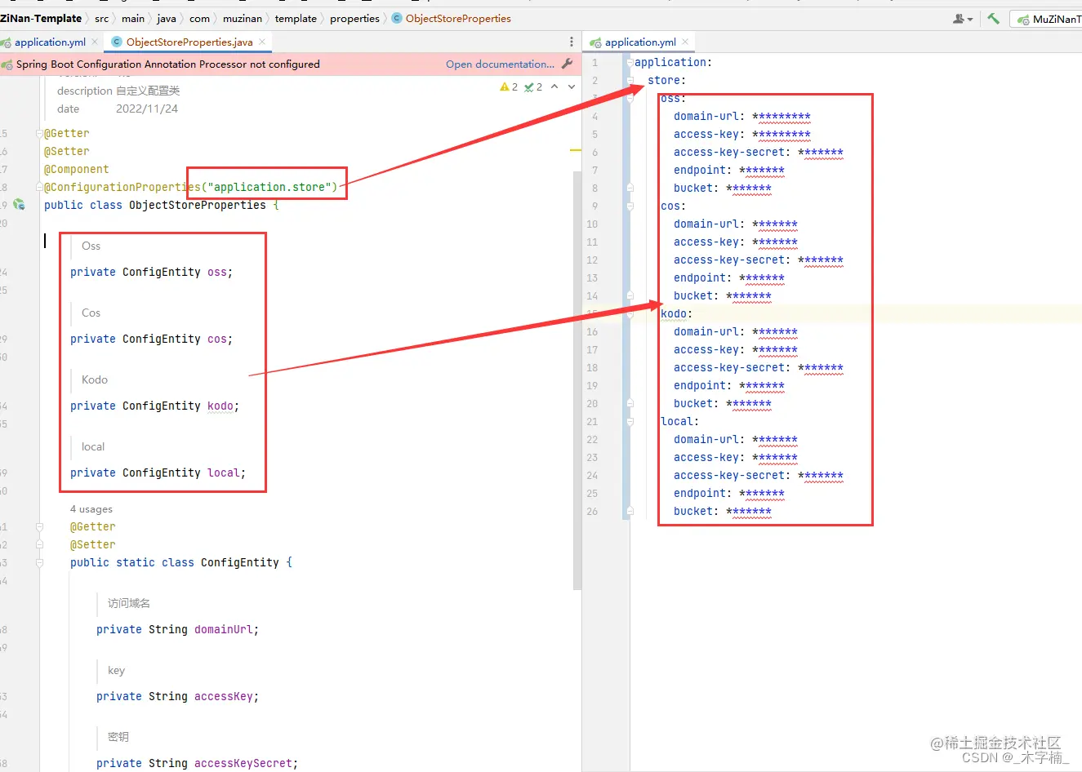Screen dimensions: 1082x772
Task: Click the oss field declaration
Action: click(x=151, y=272)
